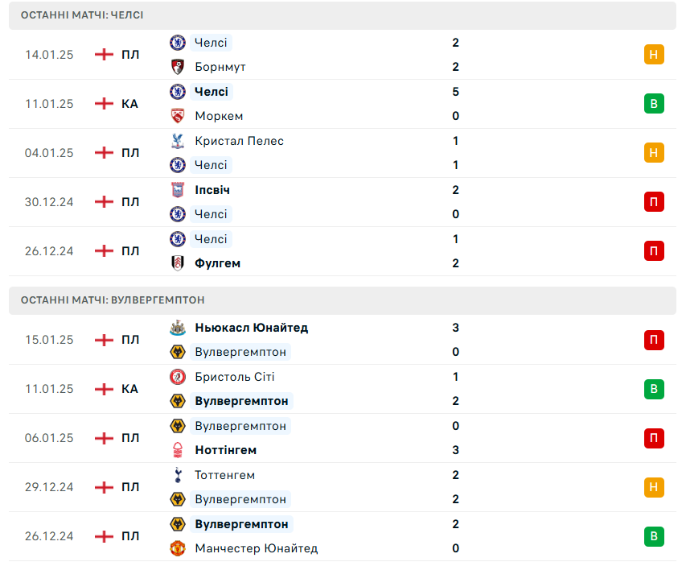Click the Tottenham crest icon
Screen dimensions: 686x562
178,475
